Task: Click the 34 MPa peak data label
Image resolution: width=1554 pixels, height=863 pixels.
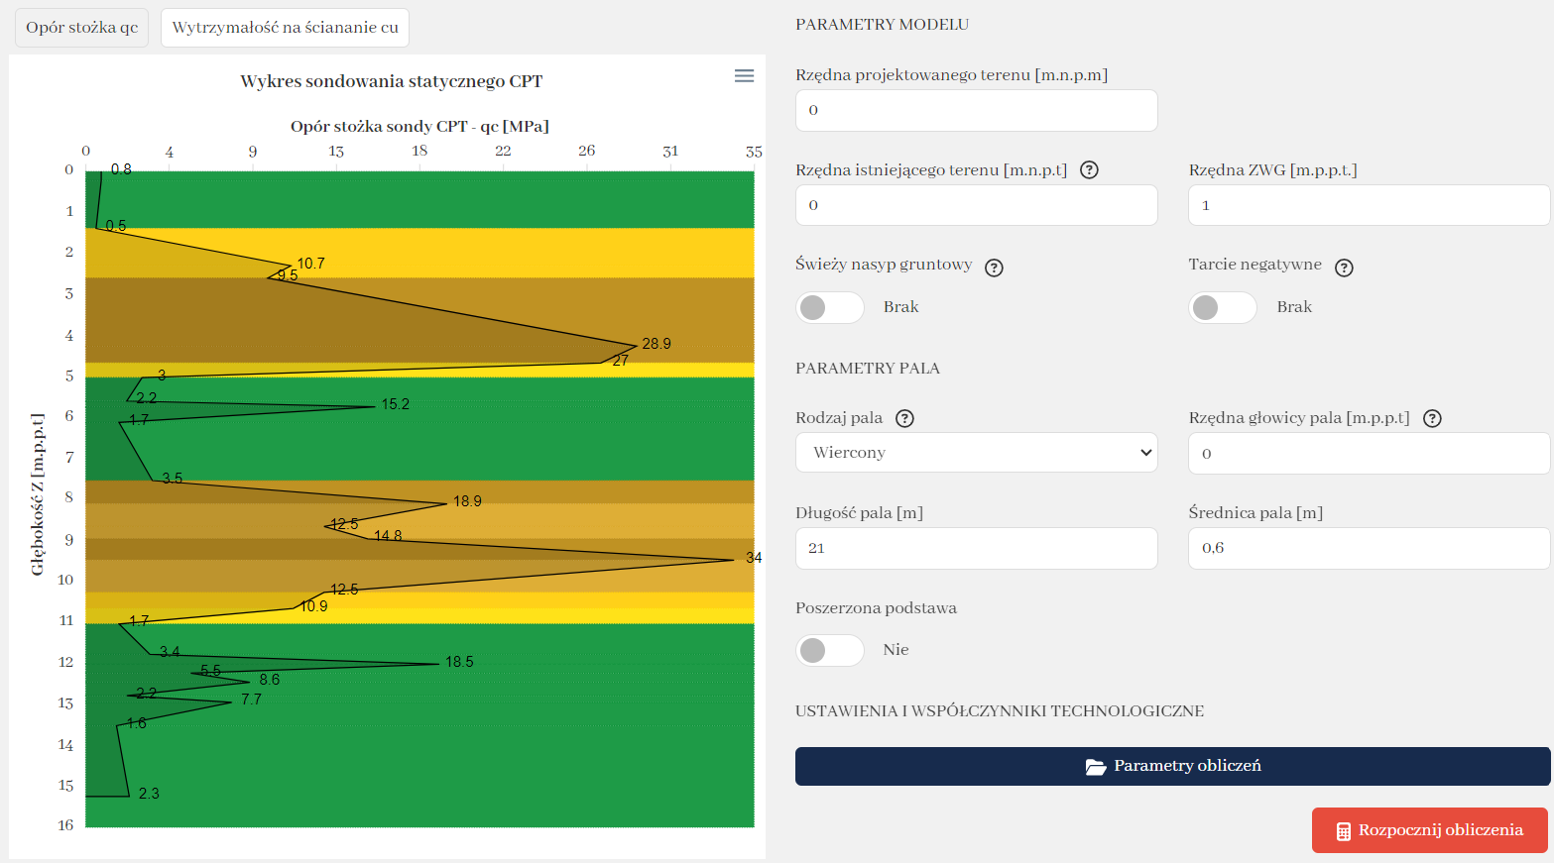Action: 754,558
